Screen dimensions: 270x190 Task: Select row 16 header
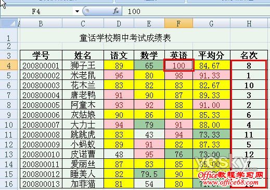click(9, 183)
